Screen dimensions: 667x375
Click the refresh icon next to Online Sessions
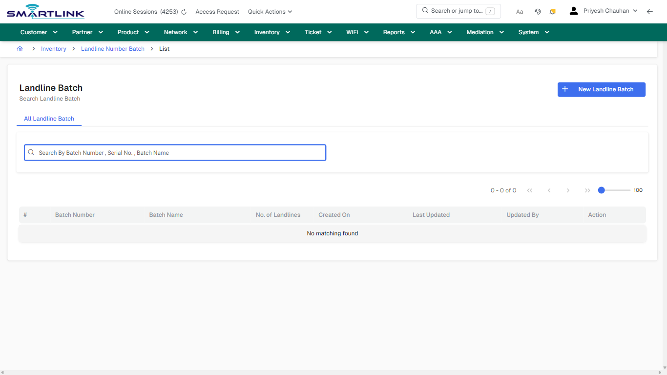(x=183, y=11)
